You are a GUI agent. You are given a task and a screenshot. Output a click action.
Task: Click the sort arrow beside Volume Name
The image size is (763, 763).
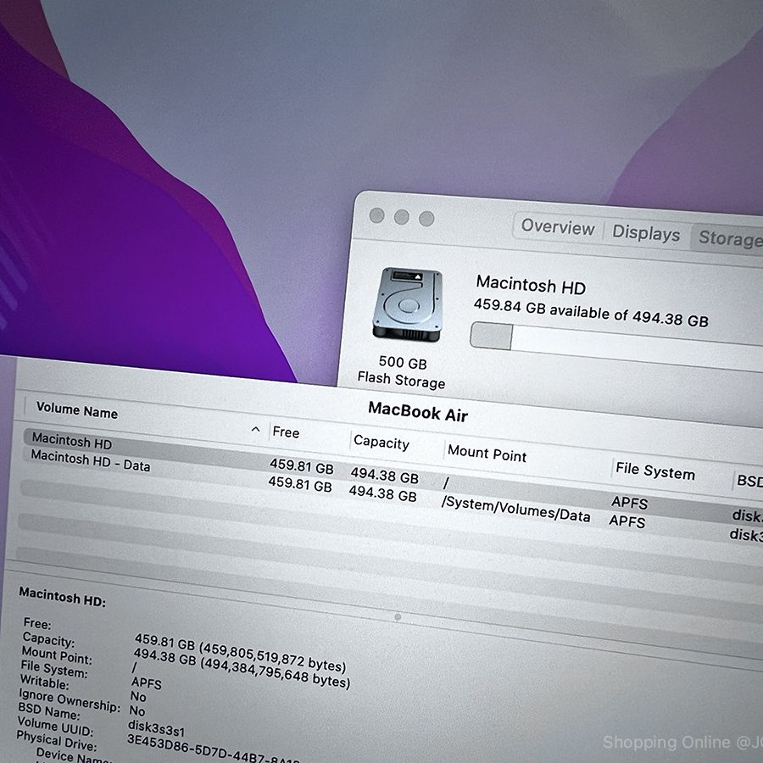[x=255, y=429]
